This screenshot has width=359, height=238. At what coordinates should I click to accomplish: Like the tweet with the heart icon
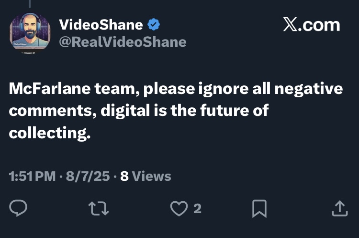coord(179,208)
